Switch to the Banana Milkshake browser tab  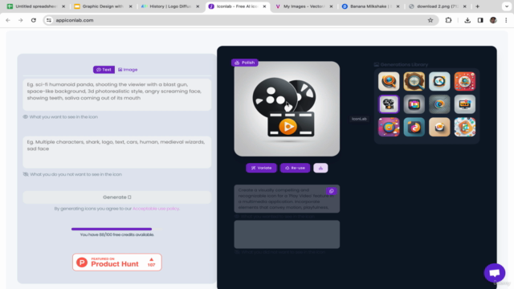(370, 6)
